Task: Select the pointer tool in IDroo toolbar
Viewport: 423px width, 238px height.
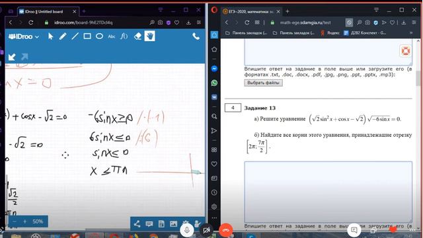Action: pyautogui.click(x=50, y=36)
